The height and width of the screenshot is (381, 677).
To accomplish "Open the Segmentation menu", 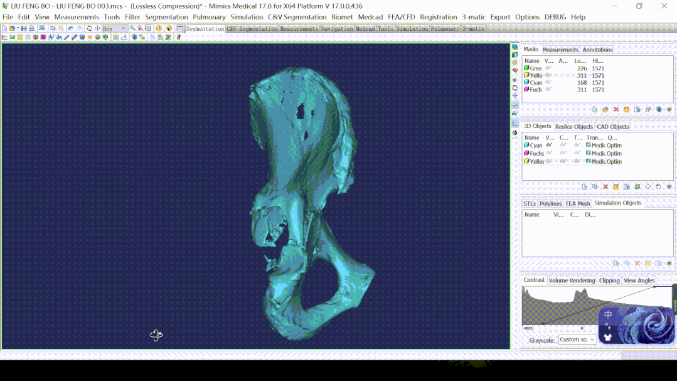I will (166, 17).
